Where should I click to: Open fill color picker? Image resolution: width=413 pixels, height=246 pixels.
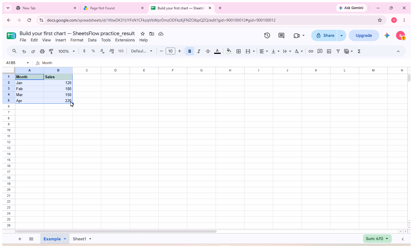coord(229,51)
